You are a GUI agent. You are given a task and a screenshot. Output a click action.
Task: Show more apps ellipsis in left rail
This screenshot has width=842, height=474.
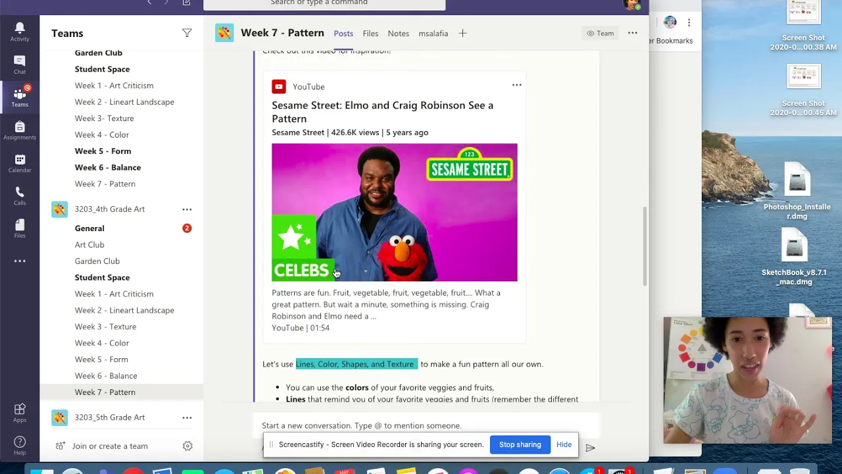point(20,261)
